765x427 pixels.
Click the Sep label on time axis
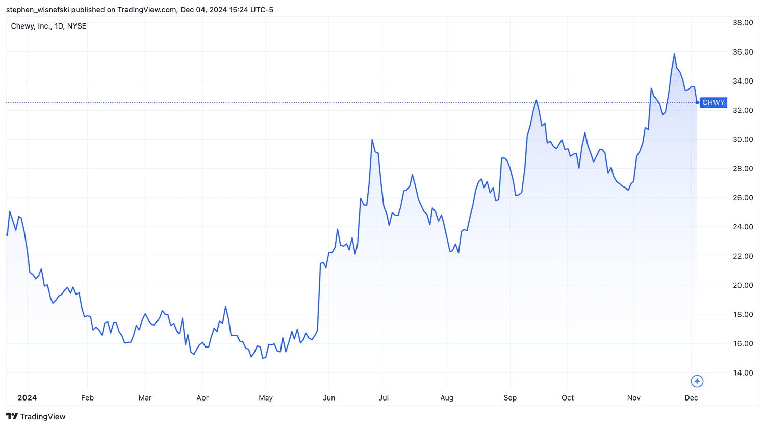[x=510, y=397]
